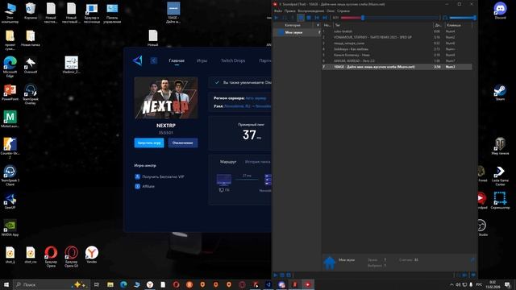Open the Steam desktop shortcut
516x290 pixels.
500,92
